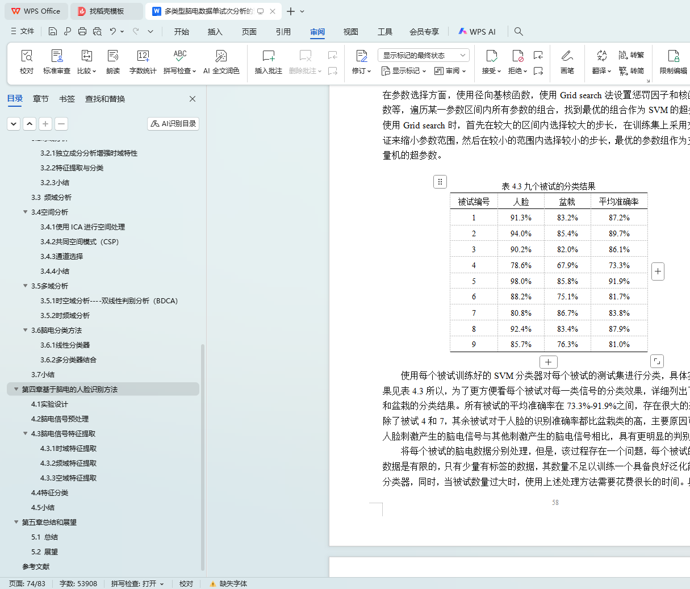690x589 pixels.
Task: Toggle 拼写检查: 打开 in status bar
Action: (137, 583)
